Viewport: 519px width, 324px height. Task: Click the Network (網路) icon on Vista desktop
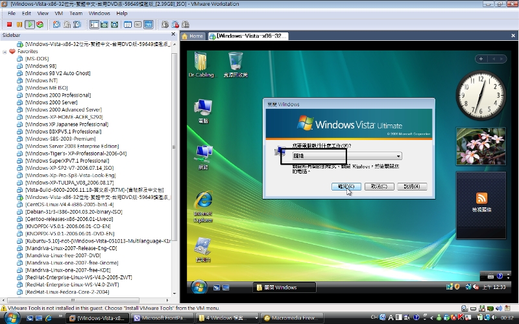pos(203,157)
